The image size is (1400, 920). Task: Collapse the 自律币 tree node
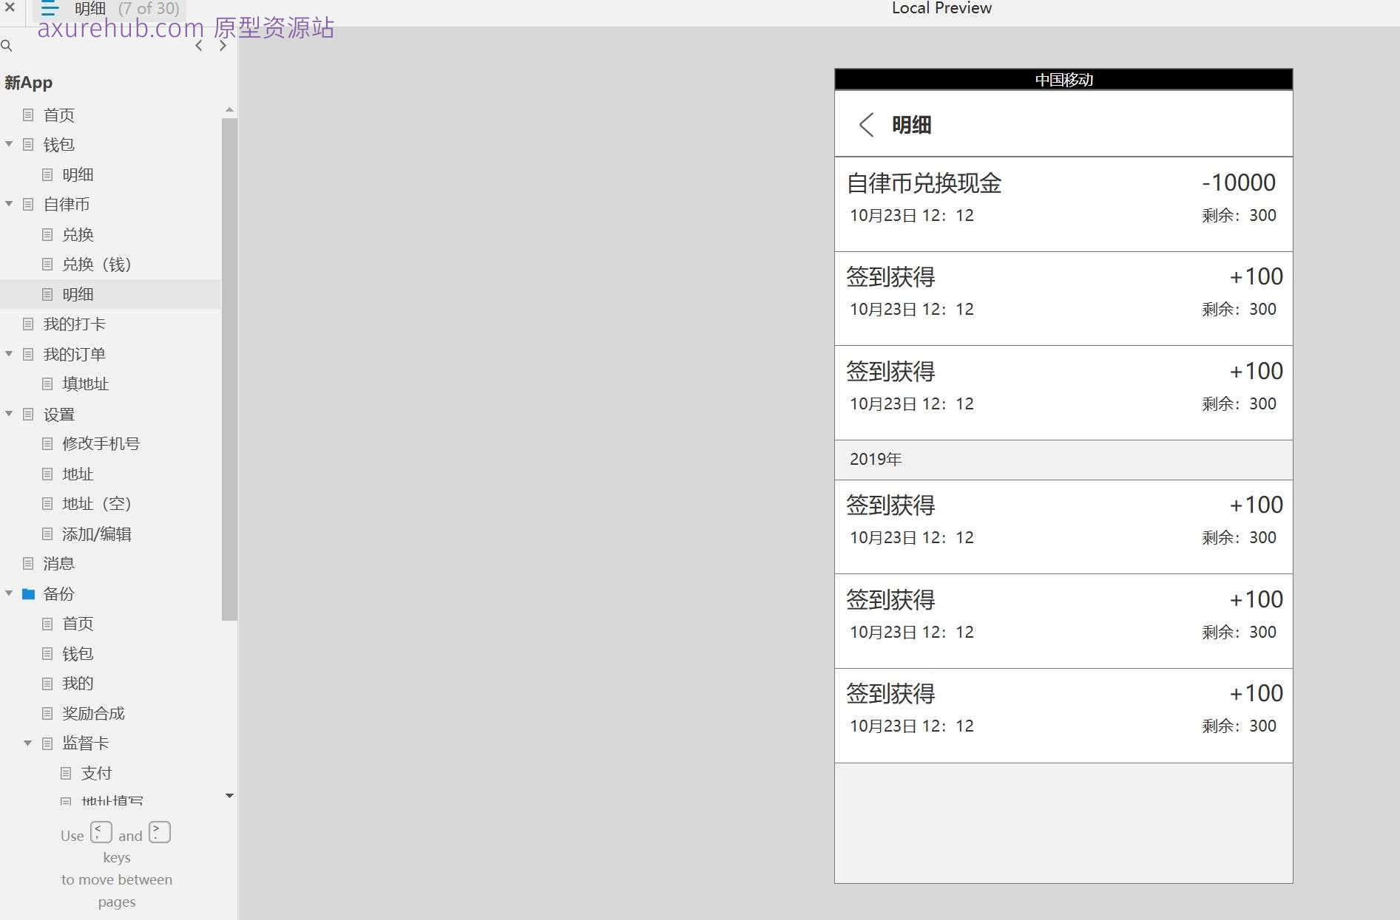9,204
